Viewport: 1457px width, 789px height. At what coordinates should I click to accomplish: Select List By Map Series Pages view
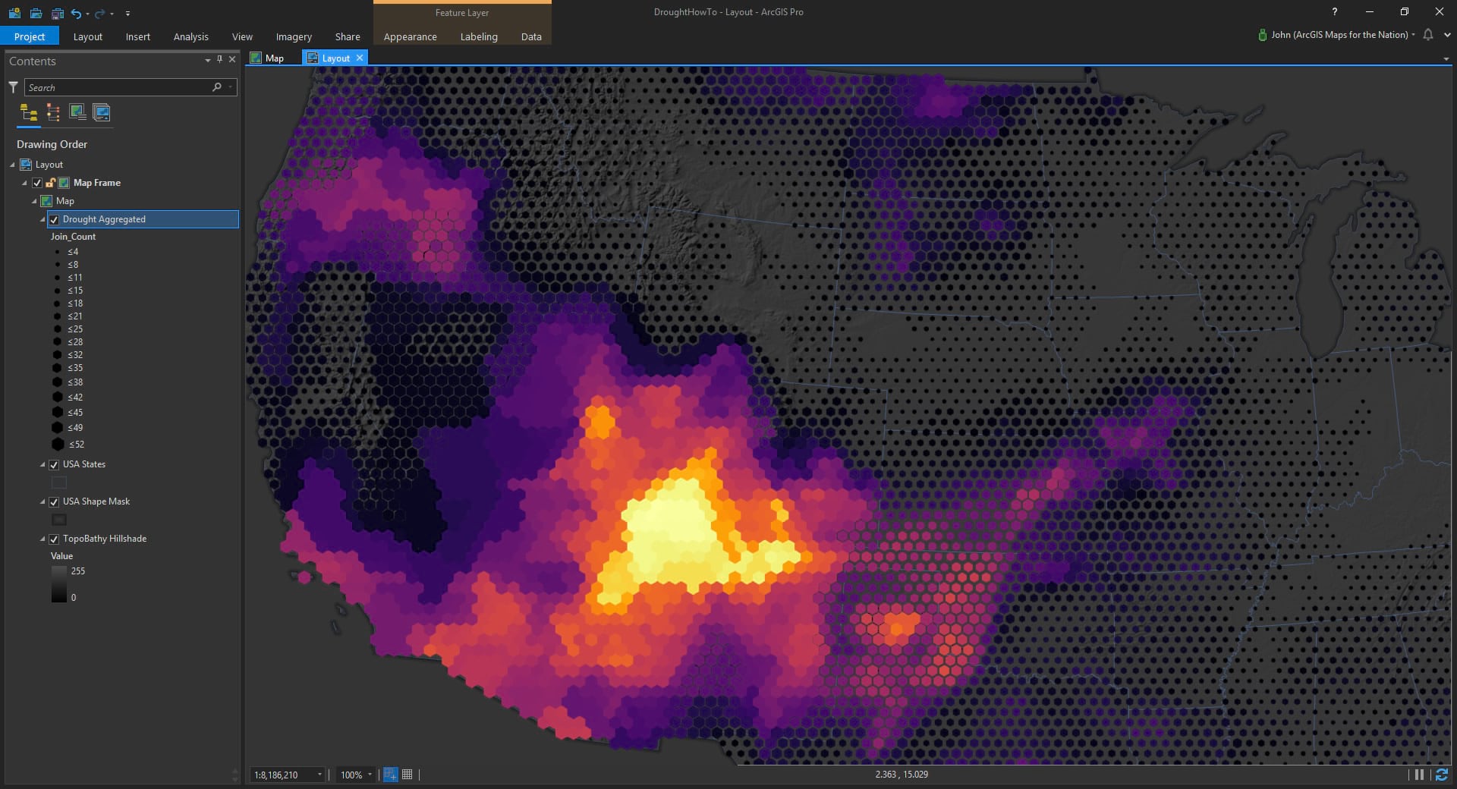tap(102, 113)
